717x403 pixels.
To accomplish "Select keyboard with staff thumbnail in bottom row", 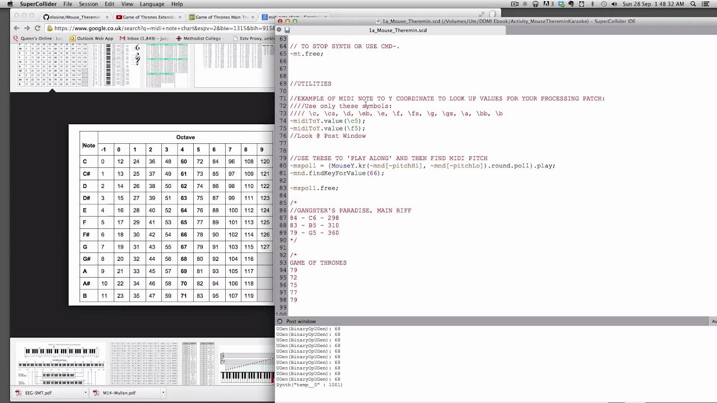I will point(247,364).
